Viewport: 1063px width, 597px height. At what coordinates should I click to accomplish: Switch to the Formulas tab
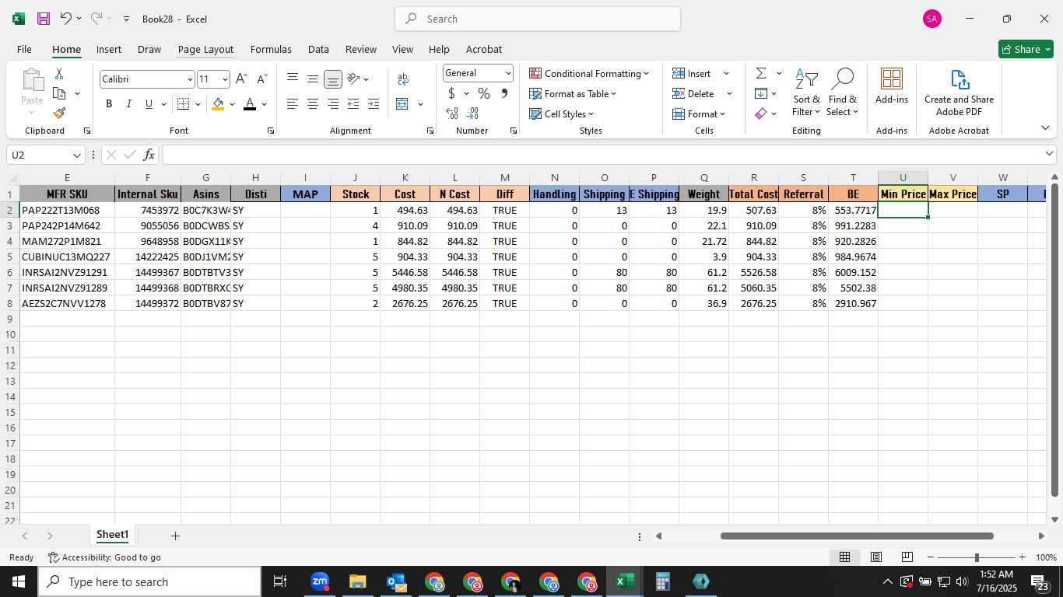coord(271,49)
